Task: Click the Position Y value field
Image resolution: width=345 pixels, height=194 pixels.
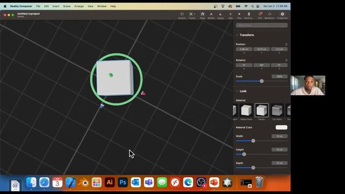Action: click(x=261, y=49)
